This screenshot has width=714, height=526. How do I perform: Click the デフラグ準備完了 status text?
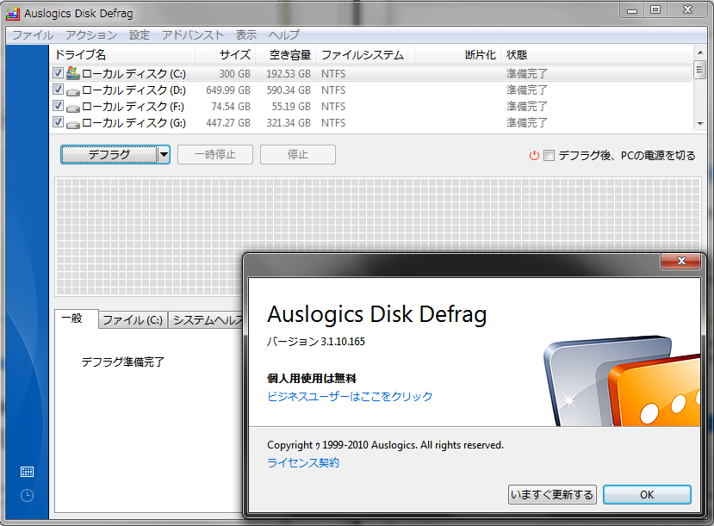[123, 362]
